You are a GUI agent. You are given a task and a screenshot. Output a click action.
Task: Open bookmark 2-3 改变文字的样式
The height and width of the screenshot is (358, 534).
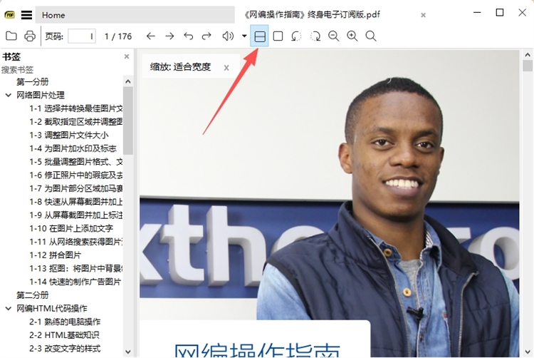point(65,349)
